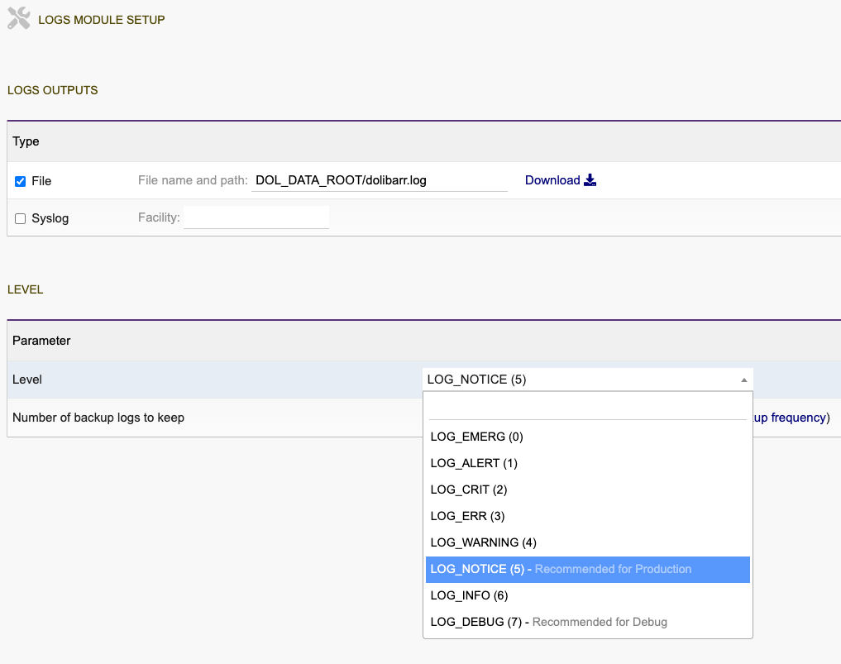Choose LOG_CRIT (2) level option

(469, 490)
